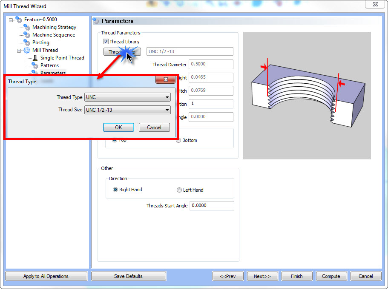Viewport: 388px width, 289px height.
Task: Confirm Thread Type dialog with OK
Action: tap(118, 127)
